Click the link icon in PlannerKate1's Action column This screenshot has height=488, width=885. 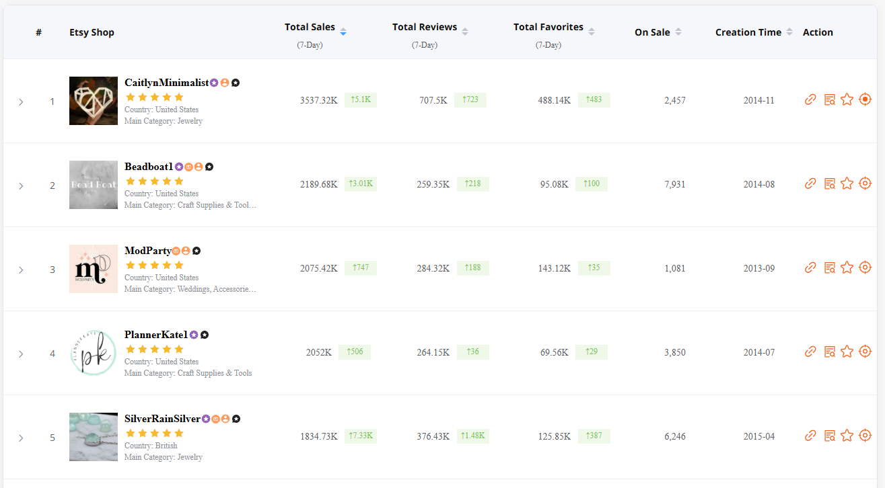810,351
